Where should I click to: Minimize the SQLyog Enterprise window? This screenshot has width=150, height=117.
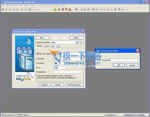click(x=140, y=2)
